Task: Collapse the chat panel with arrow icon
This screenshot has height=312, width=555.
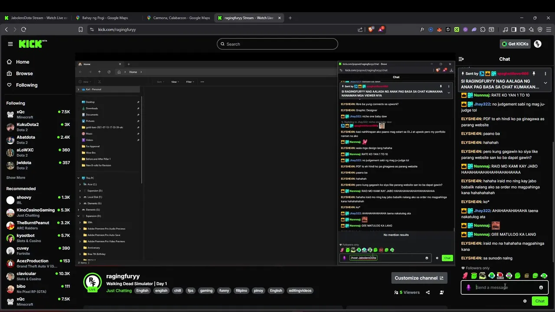Action: [461, 59]
